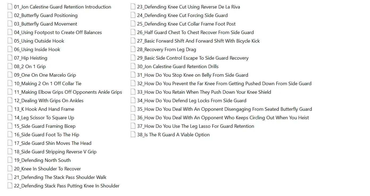The height and width of the screenshot is (196, 370).
Task: Select 02_Butterfly Guard Positioning file name
Action: click(x=46, y=15)
